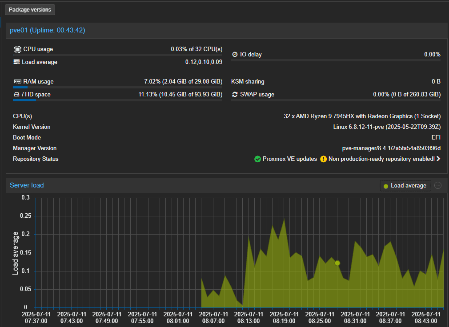Screen dimensions: 449x327
Task: Click the highlighted data point on the chart
Action: tap(337, 263)
